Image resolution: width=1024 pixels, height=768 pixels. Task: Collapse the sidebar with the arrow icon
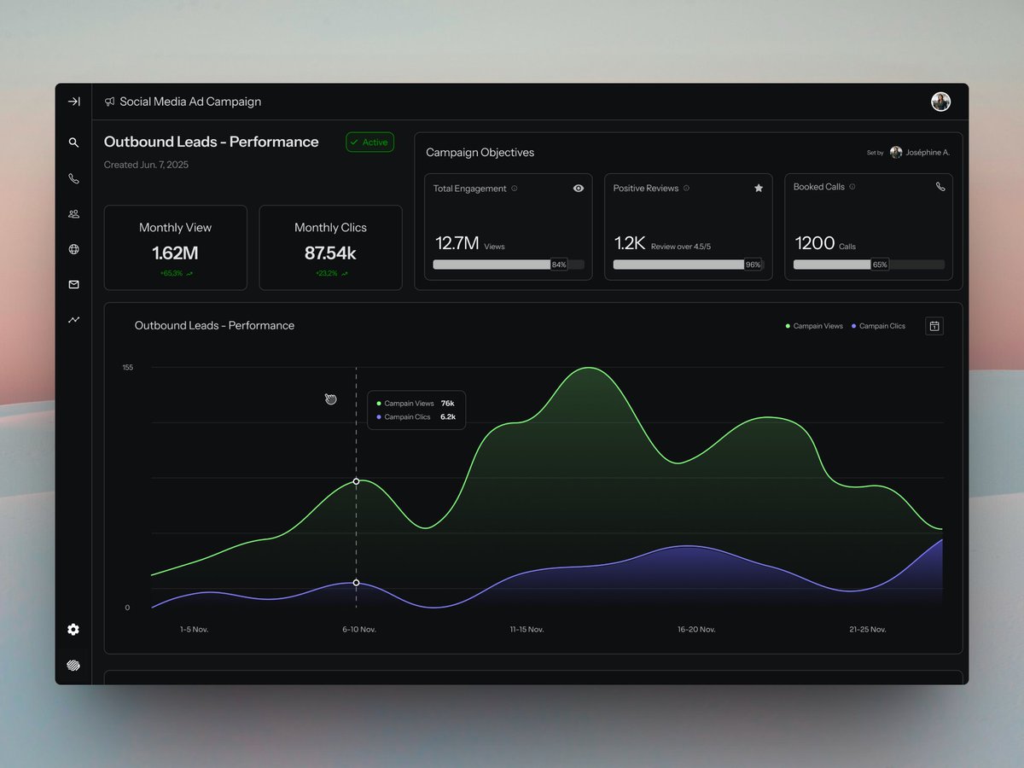coord(73,101)
